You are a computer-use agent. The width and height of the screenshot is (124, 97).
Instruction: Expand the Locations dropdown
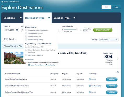[12, 18]
